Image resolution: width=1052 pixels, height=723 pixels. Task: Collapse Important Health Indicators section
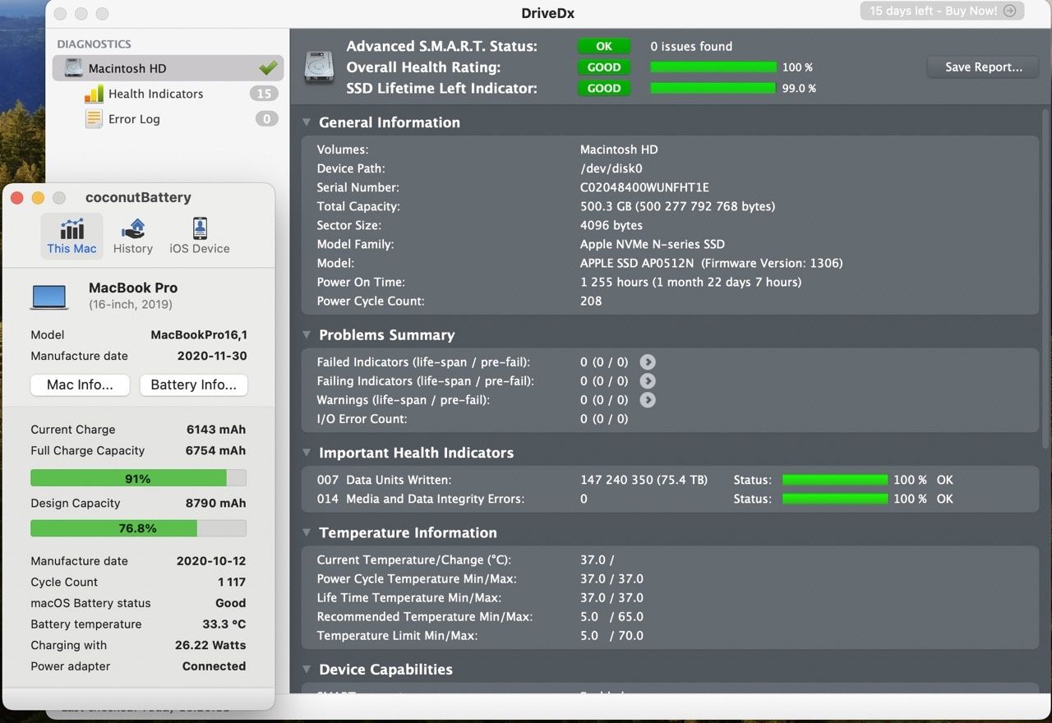pos(307,453)
